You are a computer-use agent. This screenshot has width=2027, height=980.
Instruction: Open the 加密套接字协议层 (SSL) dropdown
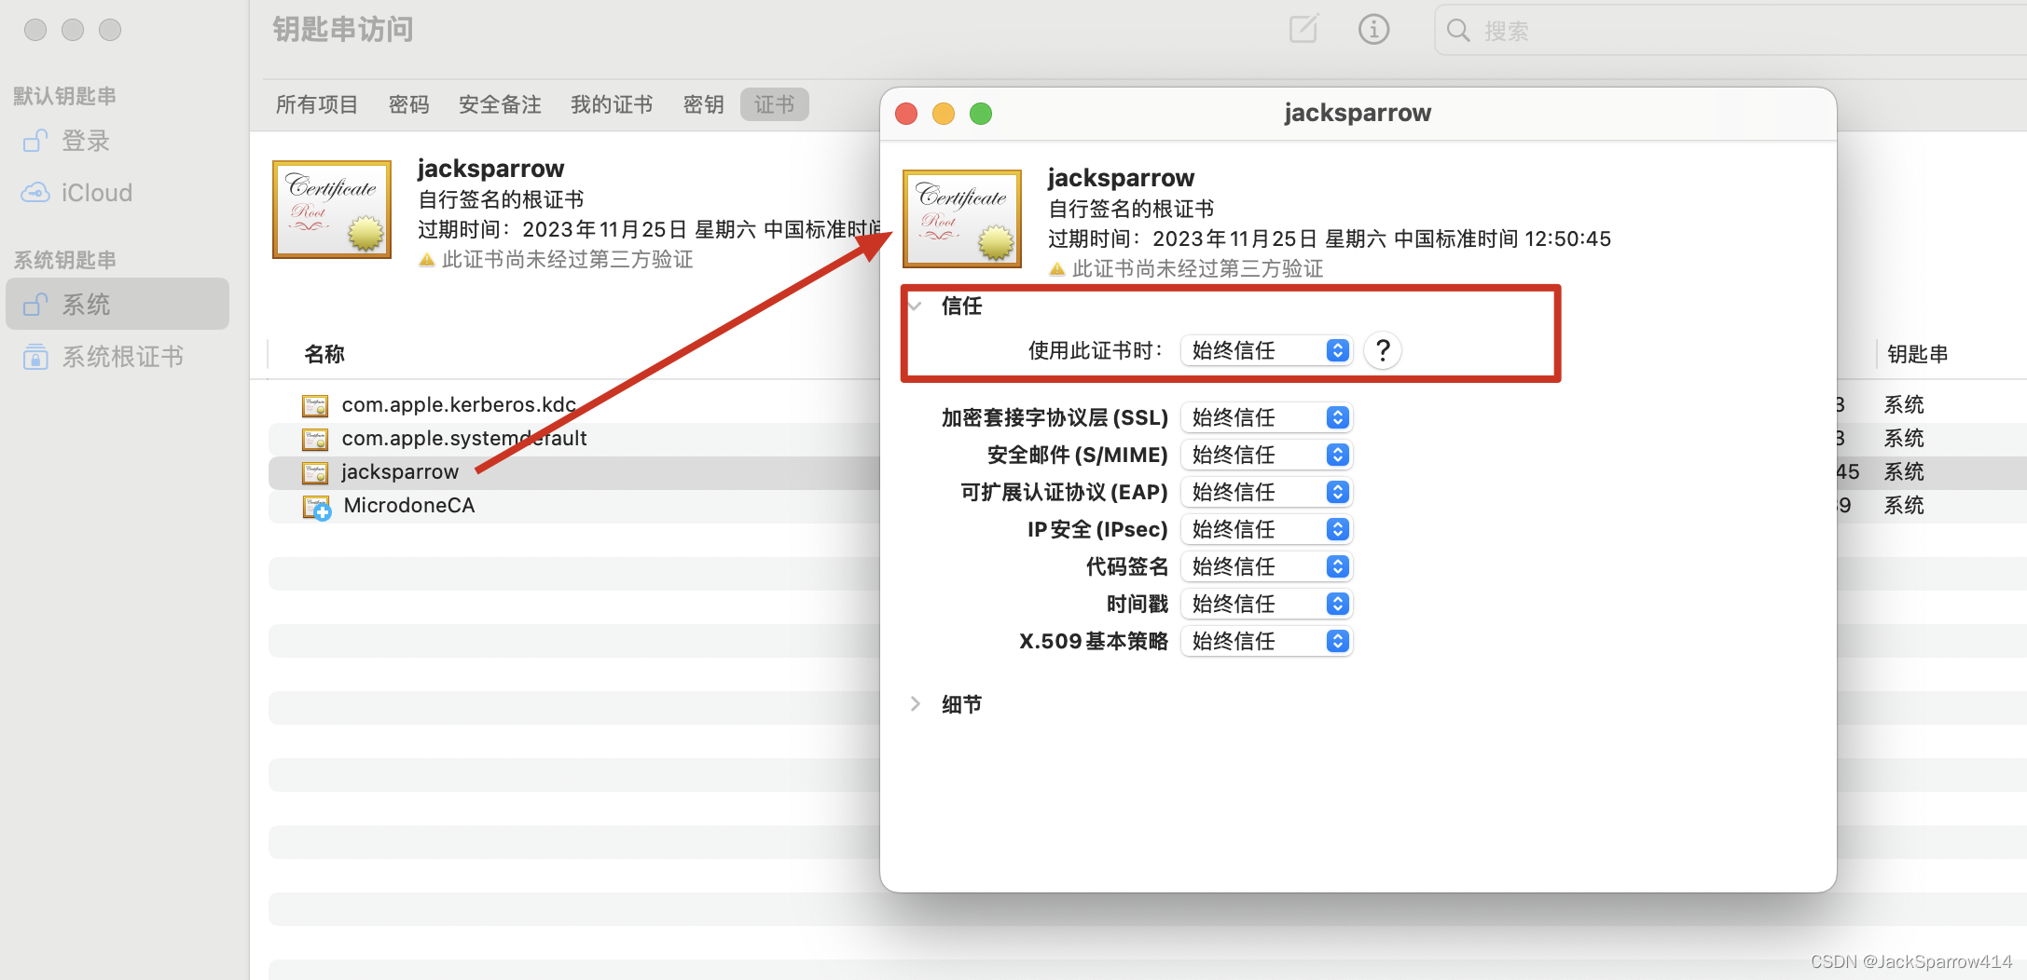1266,417
